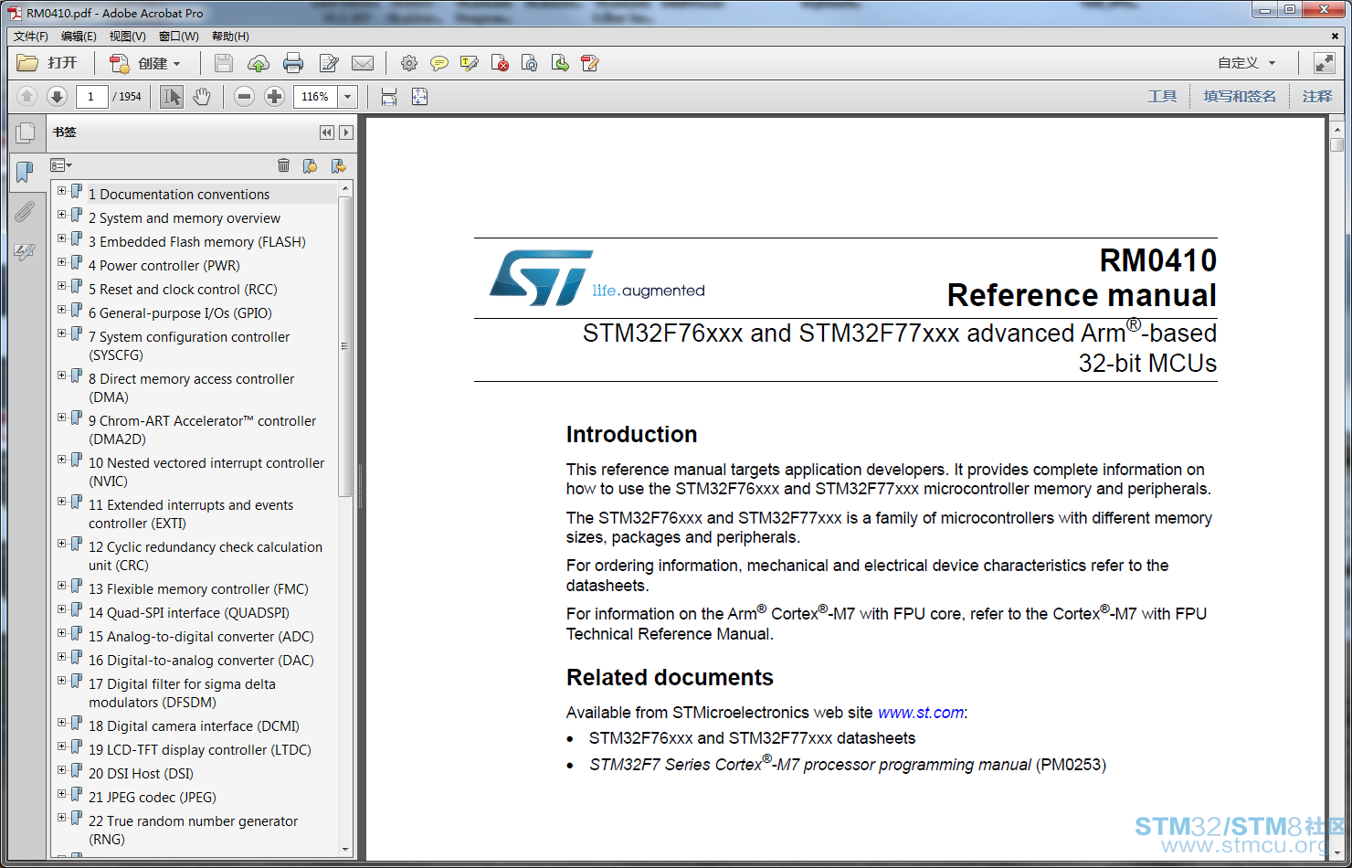The height and width of the screenshot is (868, 1352).
Task: Print the document using the printer icon
Action: point(293,63)
